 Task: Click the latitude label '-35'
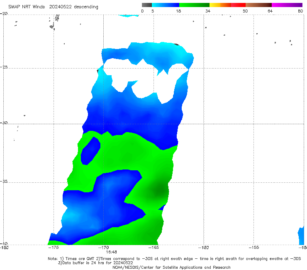[4, 181]
